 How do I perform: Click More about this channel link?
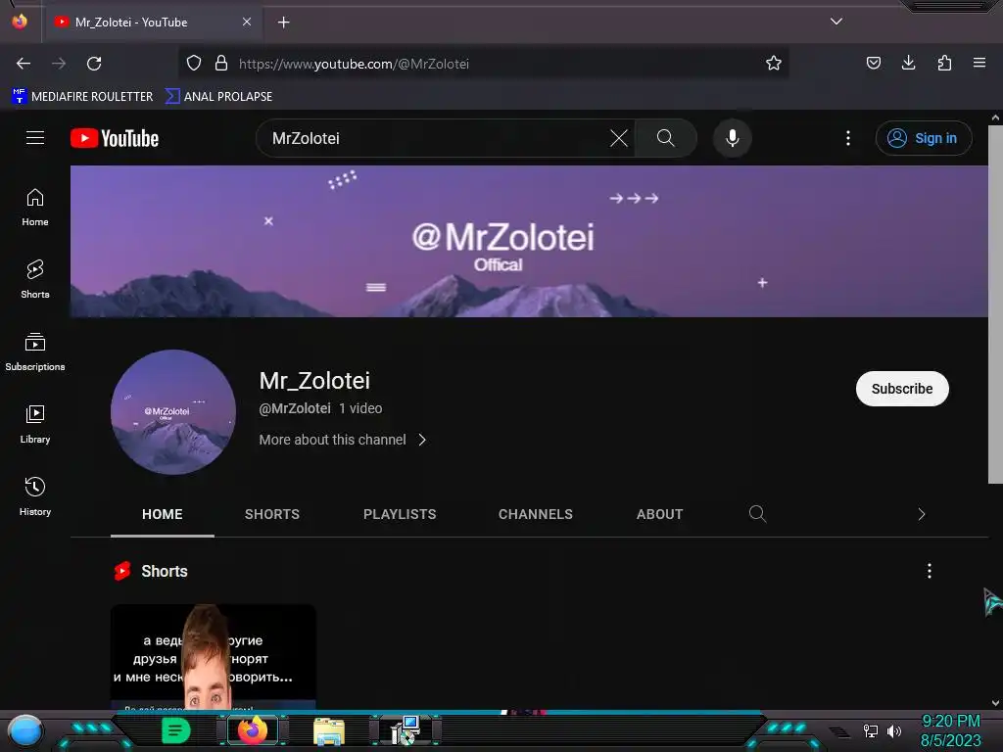coord(333,440)
